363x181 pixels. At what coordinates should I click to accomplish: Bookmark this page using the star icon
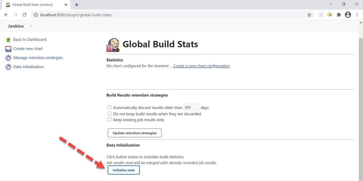(x=309, y=15)
